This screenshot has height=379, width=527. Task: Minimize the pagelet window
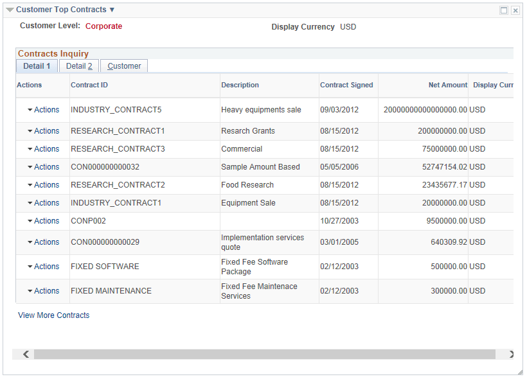click(x=503, y=9)
